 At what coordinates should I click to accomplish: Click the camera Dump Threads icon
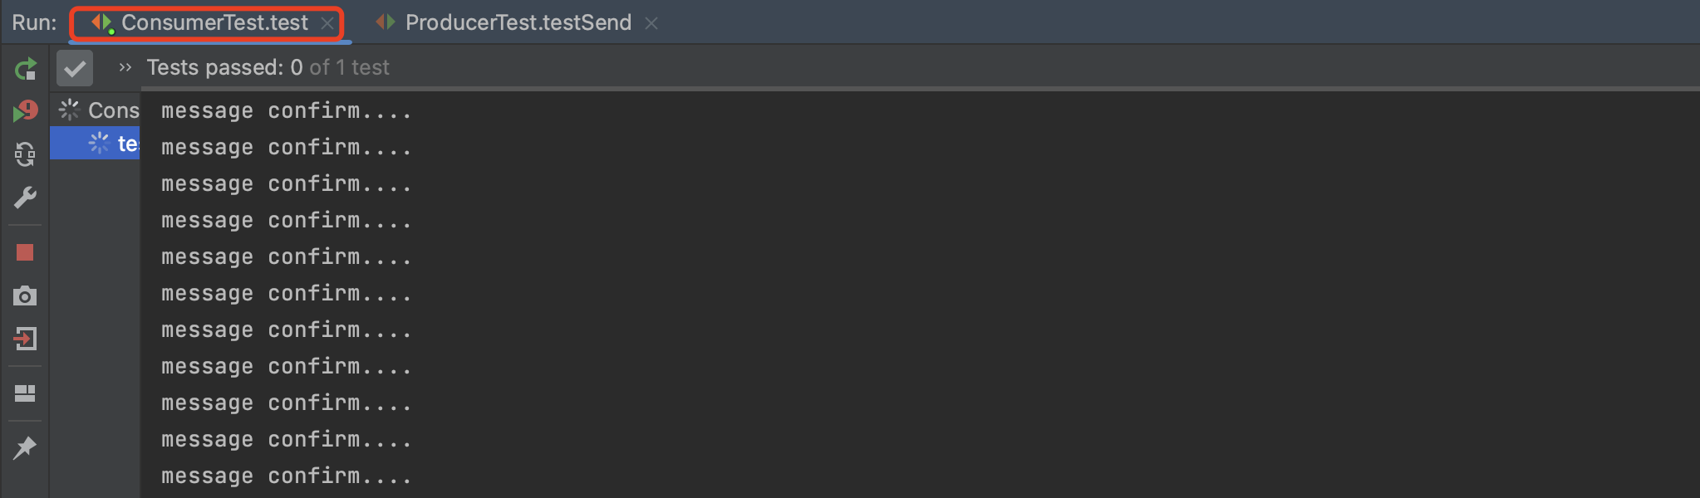[x=25, y=295]
